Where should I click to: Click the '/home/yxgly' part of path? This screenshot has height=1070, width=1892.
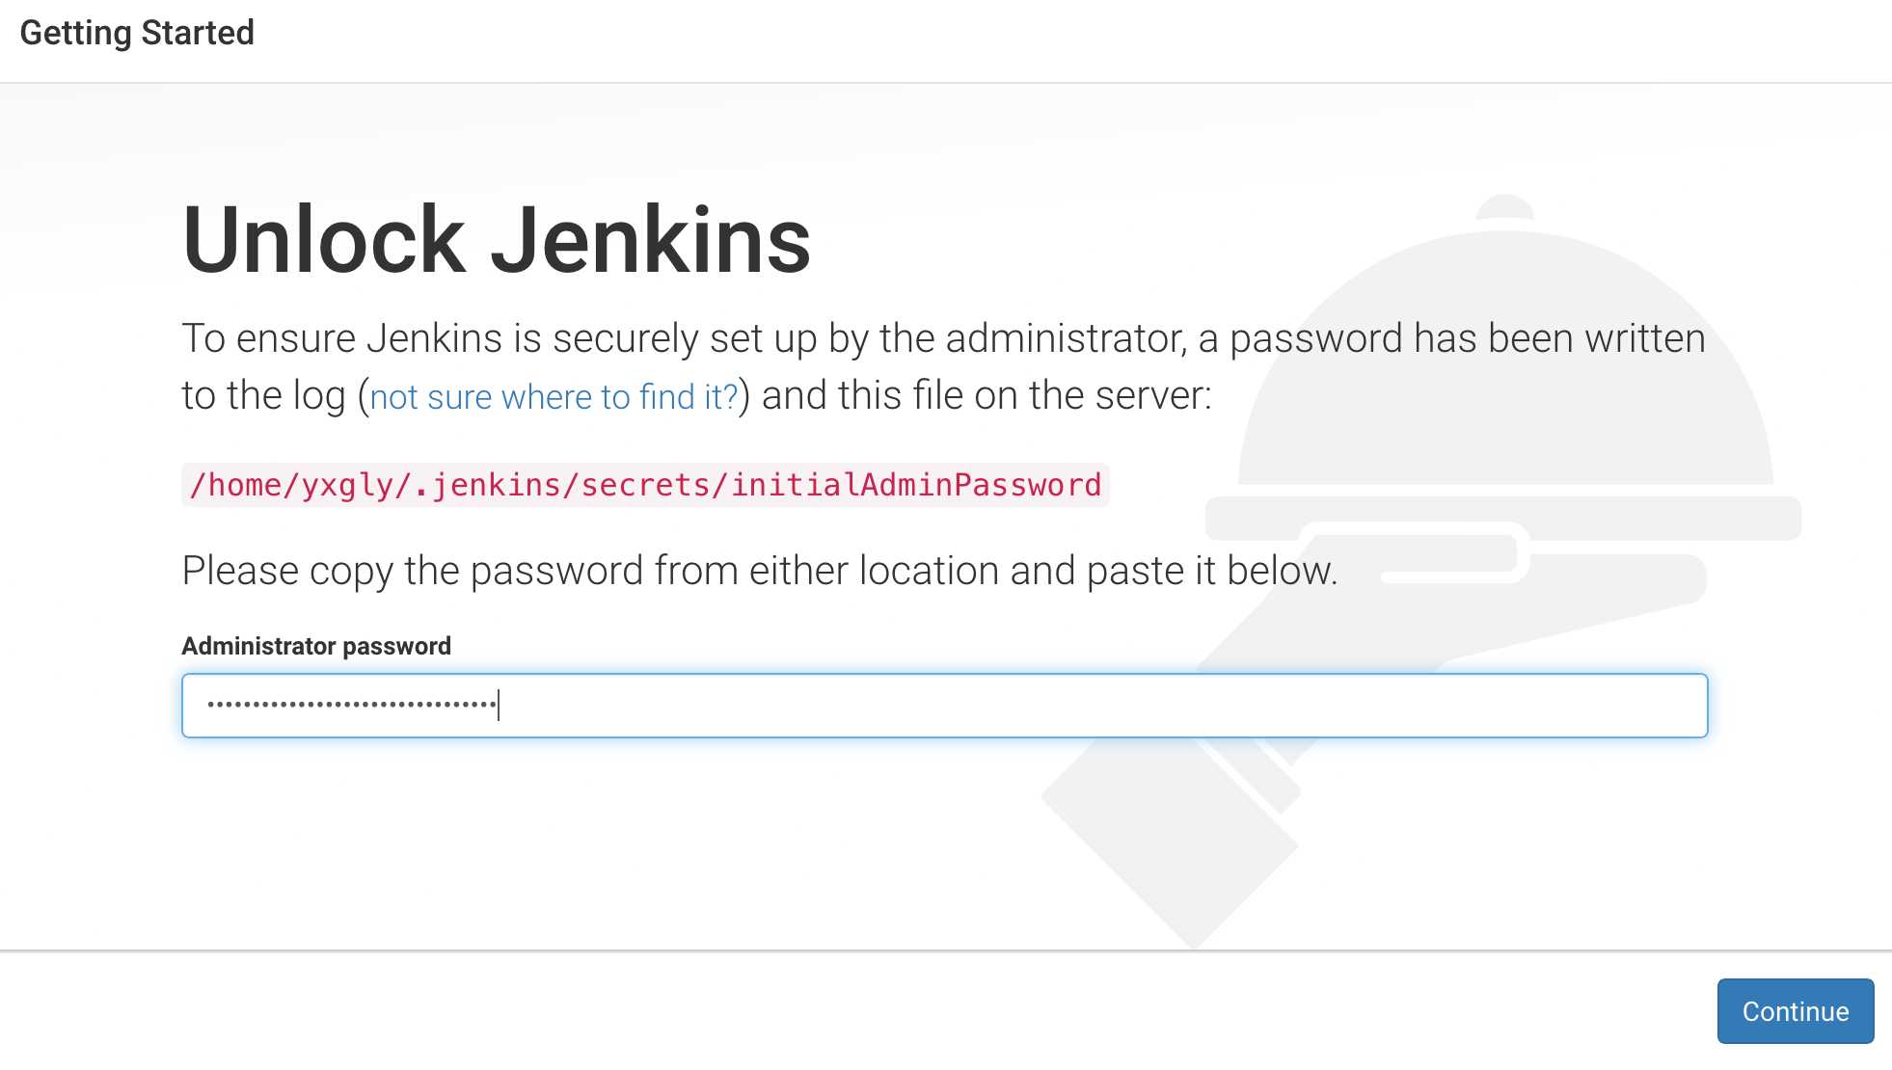(x=292, y=485)
